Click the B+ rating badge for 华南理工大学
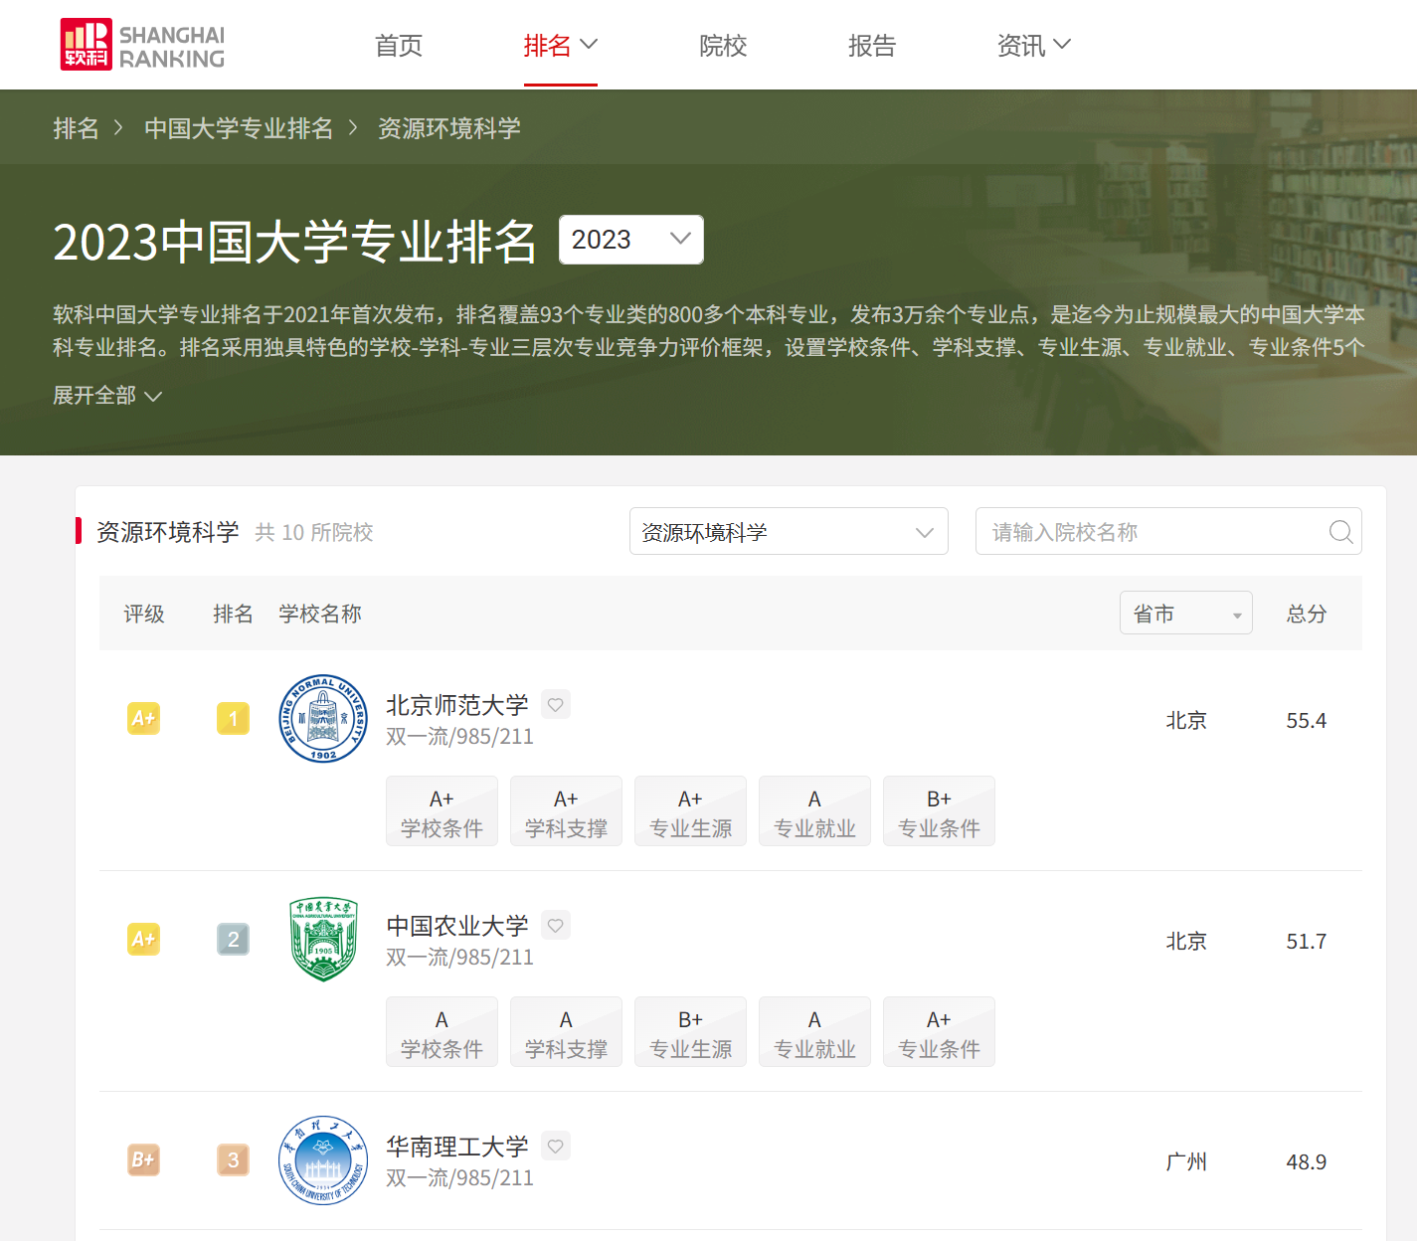Image resolution: width=1417 pixels, height=1241 pixels. click(x=143, y=1160)
